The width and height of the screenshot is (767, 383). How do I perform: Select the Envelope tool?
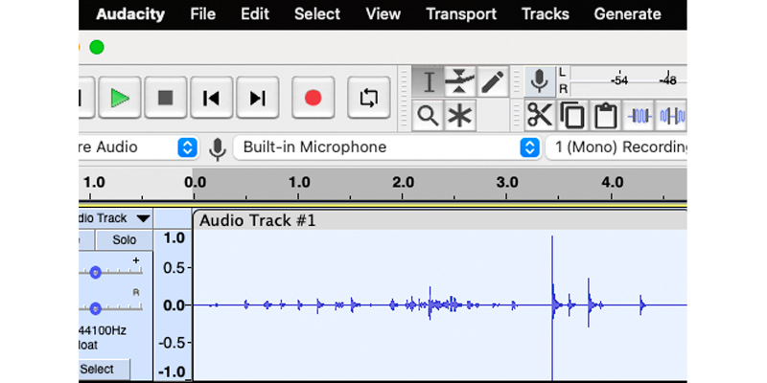(x=460, y=82)
